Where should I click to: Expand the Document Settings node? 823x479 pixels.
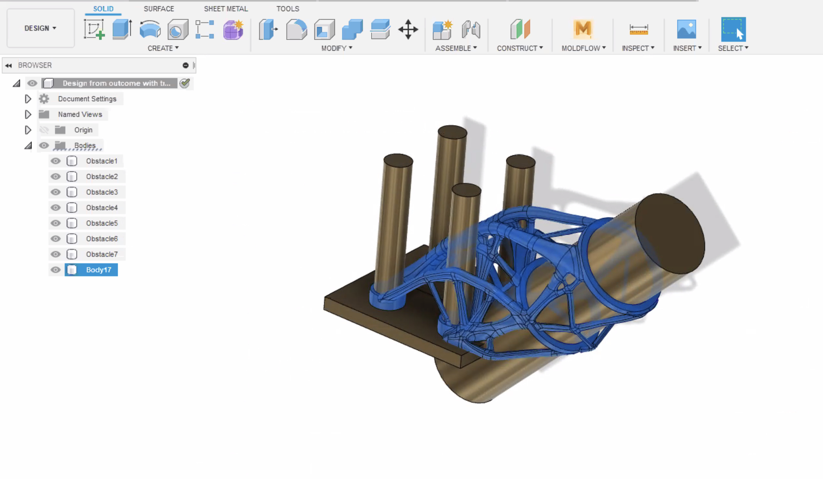coord(28,99)
